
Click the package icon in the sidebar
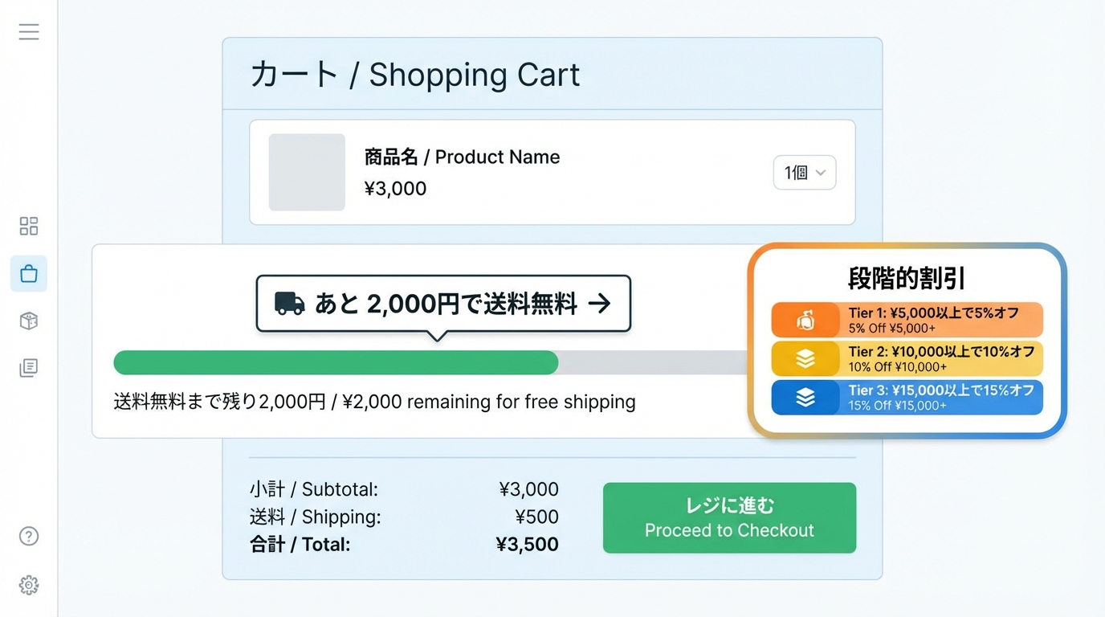[x=28, y=321]
